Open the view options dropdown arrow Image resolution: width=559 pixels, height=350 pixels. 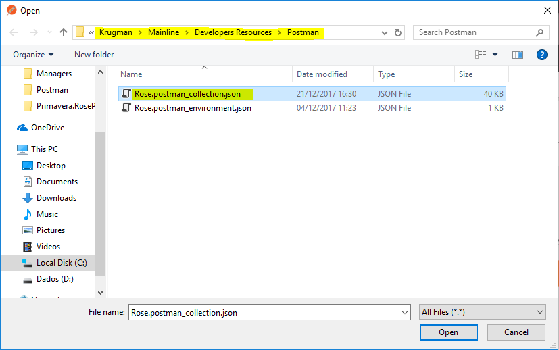[495, 55]
